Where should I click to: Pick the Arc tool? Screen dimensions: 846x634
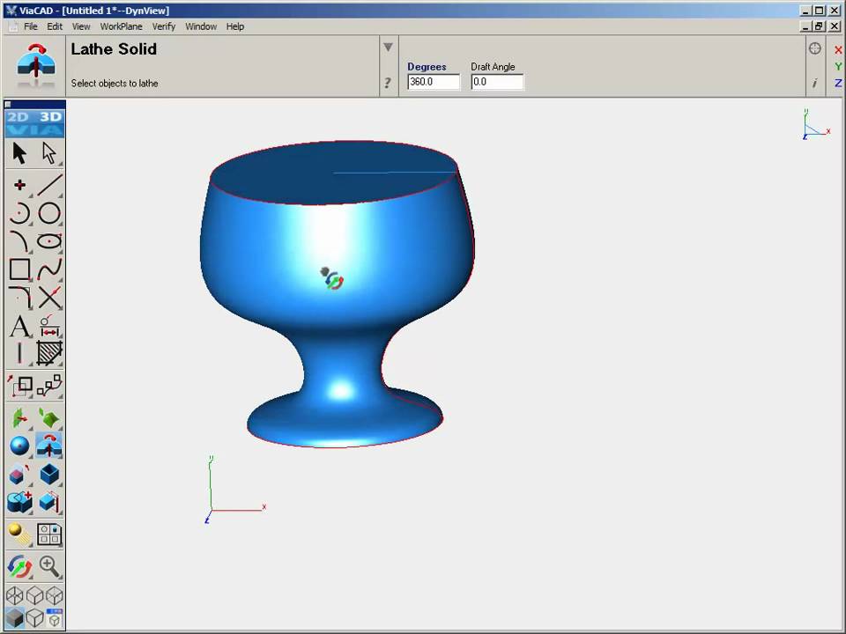coord(20,213)
